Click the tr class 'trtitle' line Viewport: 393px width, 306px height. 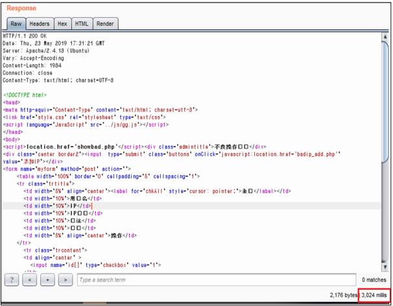click(x=45, y=183)
